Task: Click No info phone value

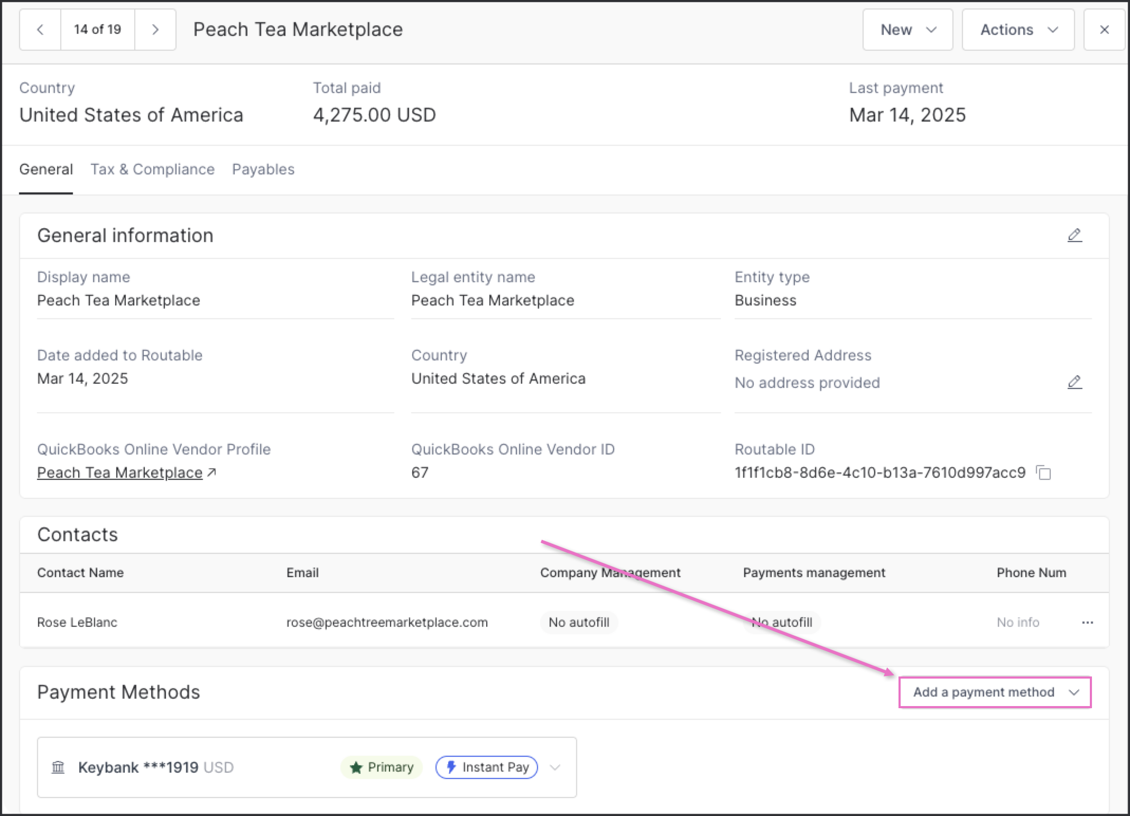Action: 1018,623
